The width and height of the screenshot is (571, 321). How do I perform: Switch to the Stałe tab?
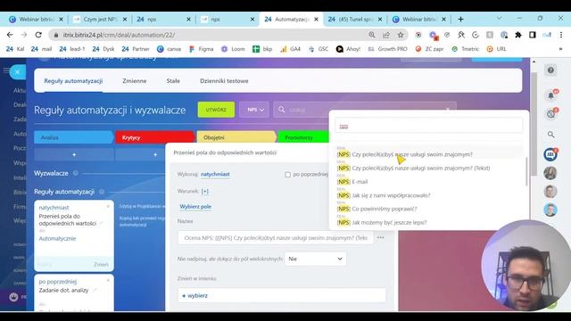click(x=173, y=81)
